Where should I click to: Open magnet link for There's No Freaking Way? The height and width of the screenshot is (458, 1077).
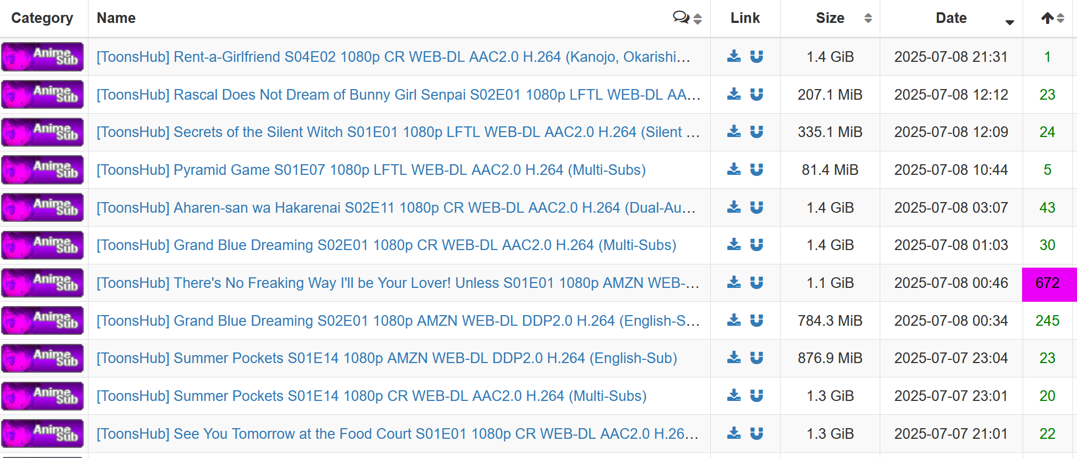[x=757, y=283]
